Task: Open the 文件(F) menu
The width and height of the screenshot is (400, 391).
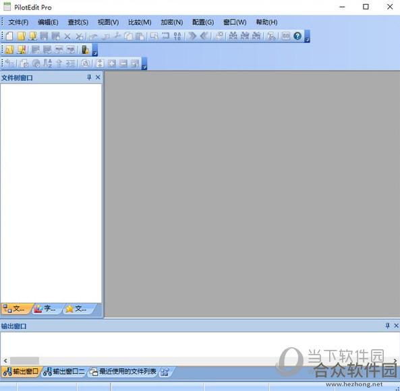Action: (x=18, y=22)
